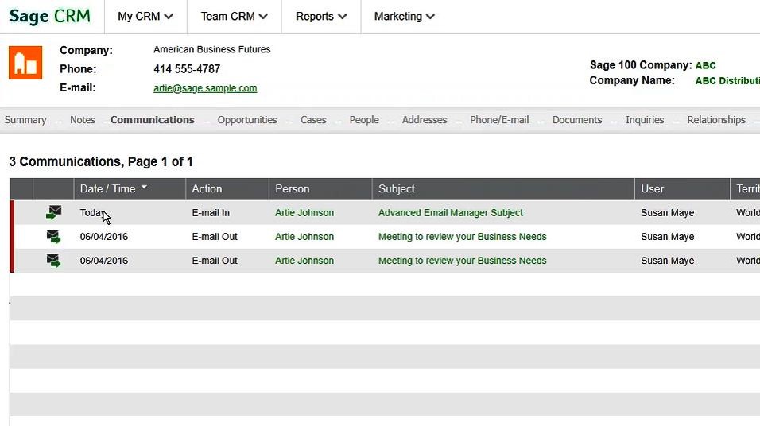This screenshot has width=760, height=426.
Task: Sort by the Date / Time column header
Action: [107, 188]
